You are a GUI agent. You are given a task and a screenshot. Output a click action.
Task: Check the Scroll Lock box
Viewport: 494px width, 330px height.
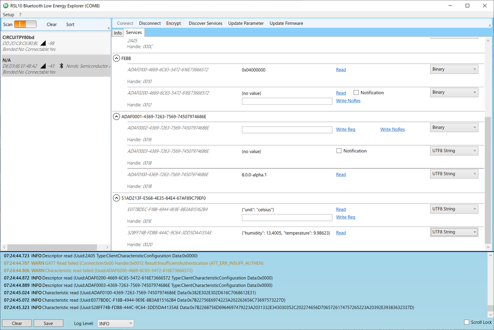click(467, 322)
